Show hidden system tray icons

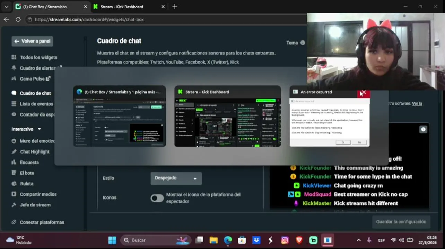click(359, 240)
